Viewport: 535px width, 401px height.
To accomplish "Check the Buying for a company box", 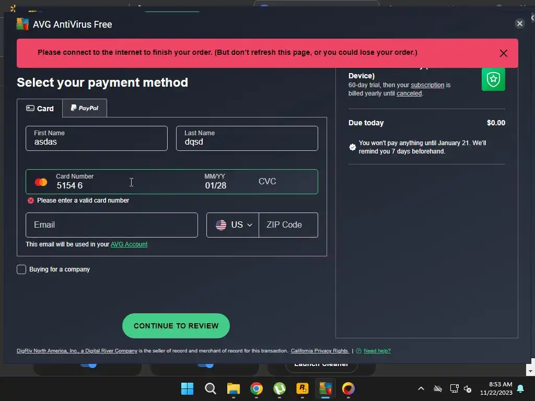I will (21, 269).
